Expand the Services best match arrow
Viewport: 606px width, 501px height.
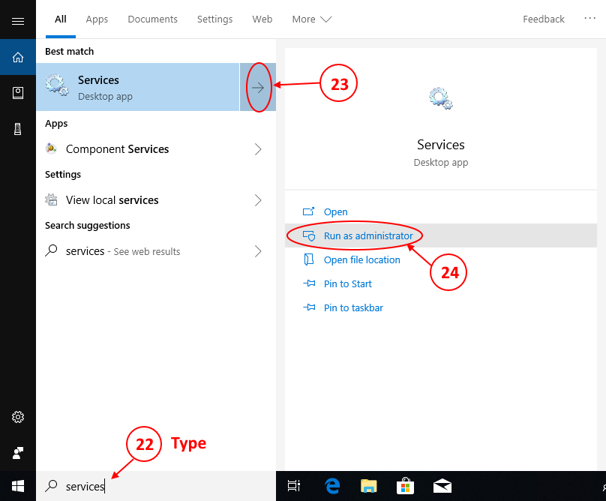(258, 87)
